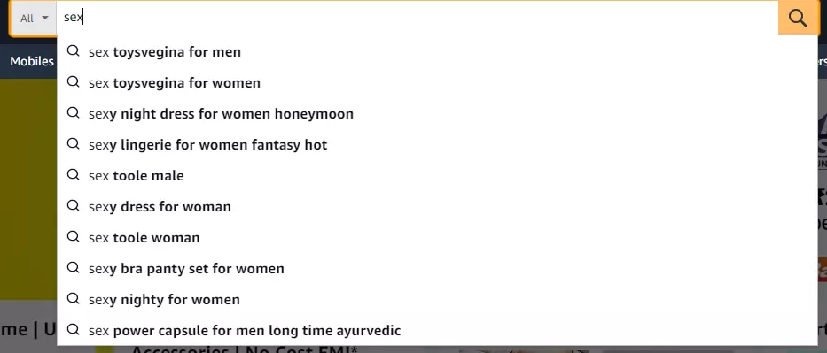The width and height of the screenshot is (827, 353).
Task: Click magnifier icon beside 'sexy night dress' suggestion
Action: 74,113
